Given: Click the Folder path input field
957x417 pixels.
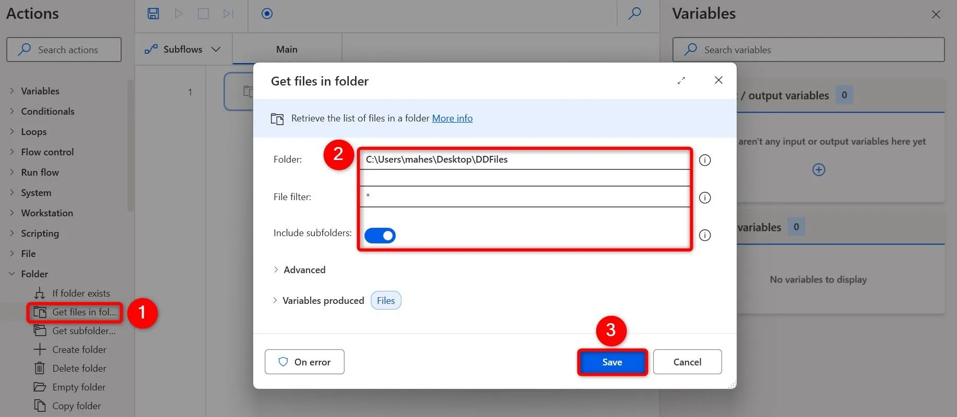Looking at the screenshot, I should (x=524, y=160).
